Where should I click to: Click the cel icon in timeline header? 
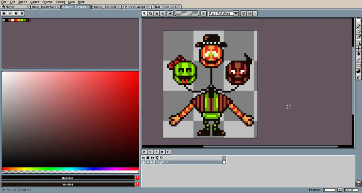[161, 158]
